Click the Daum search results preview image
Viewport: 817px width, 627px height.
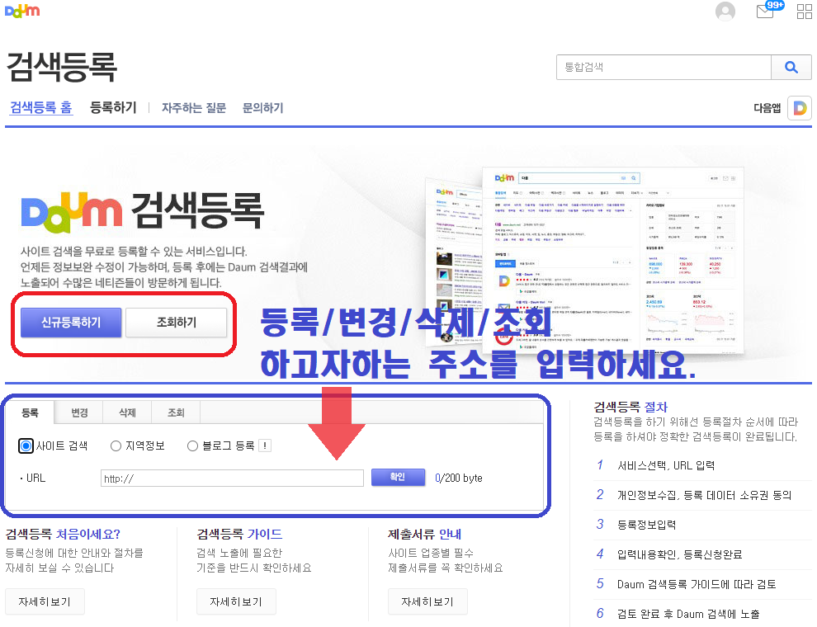click(x=584, y=261)
